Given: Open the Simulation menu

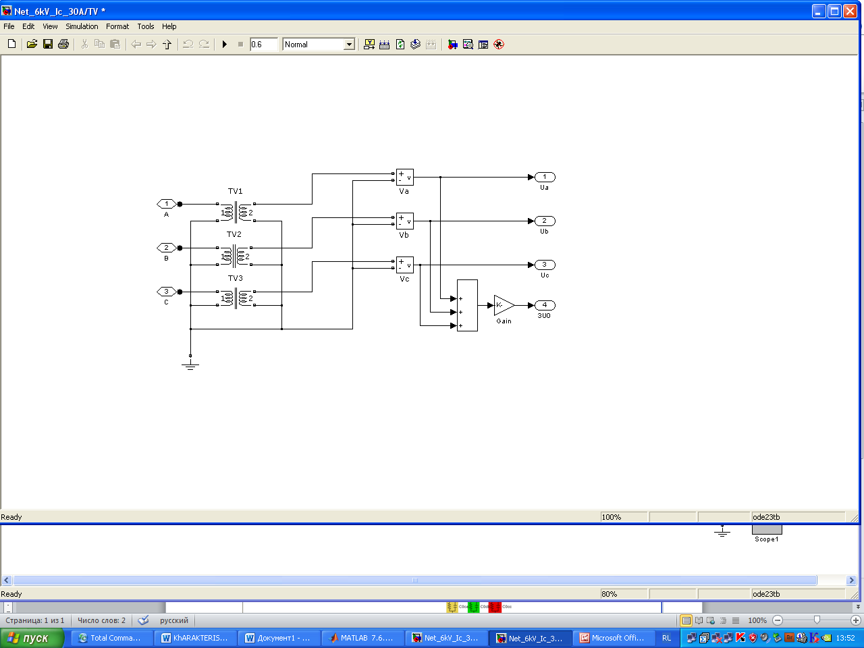Looking at the screenshot, I should pyautogui.click(x=82, y=26).
